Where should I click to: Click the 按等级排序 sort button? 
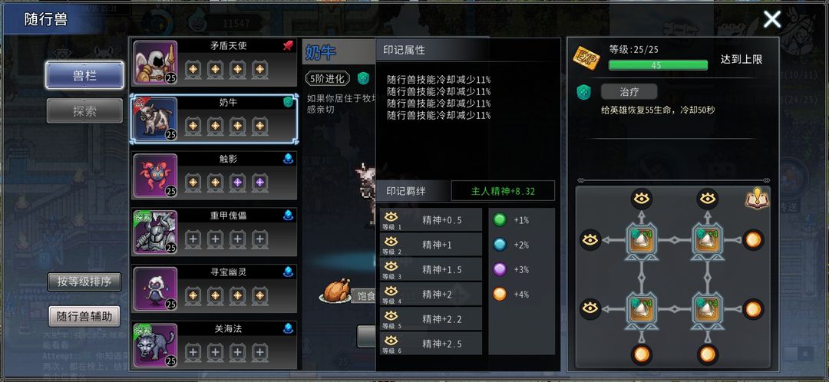coord(84,282)
